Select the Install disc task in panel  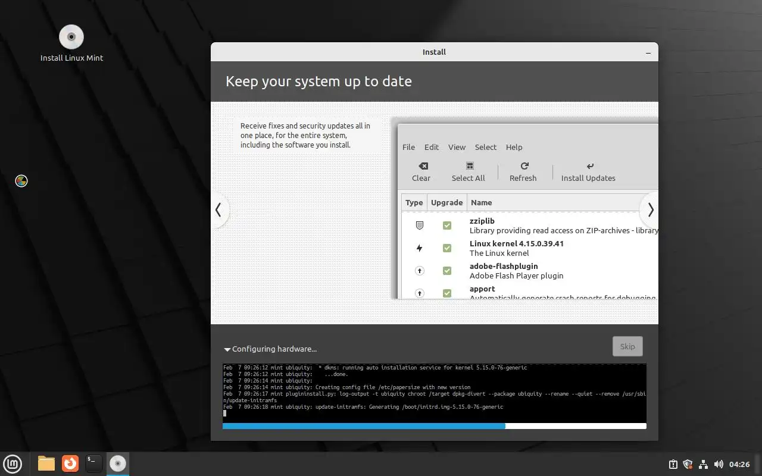(118, 463)
